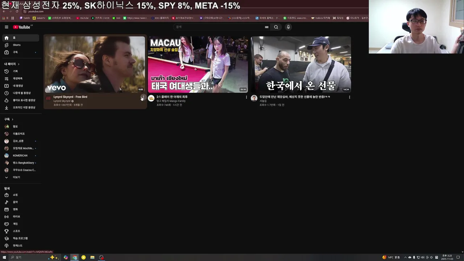The height and width of the screenshot is (261, 464).
Task: Open the Tcafe2a 티카페 bookmark
Action: tap(320, 18)
